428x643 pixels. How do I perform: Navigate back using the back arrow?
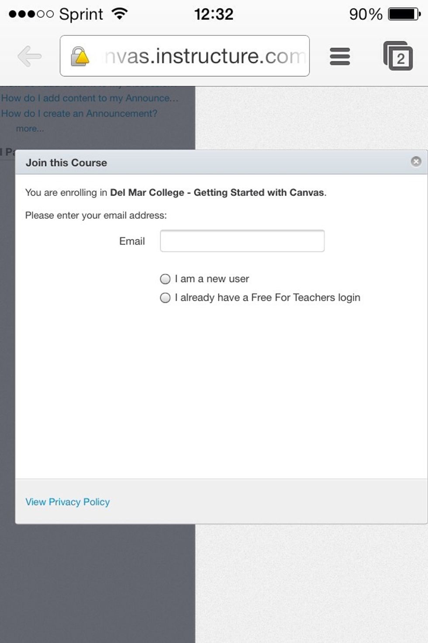(29, 56)
